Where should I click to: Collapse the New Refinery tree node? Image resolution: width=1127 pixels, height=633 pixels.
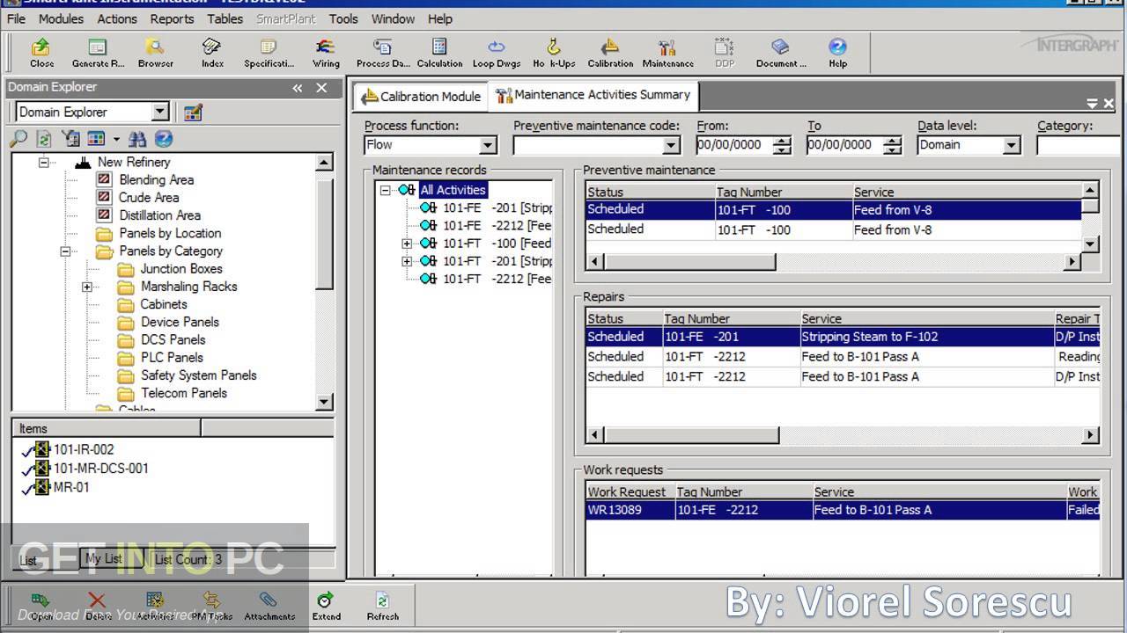tap(43, 162)
